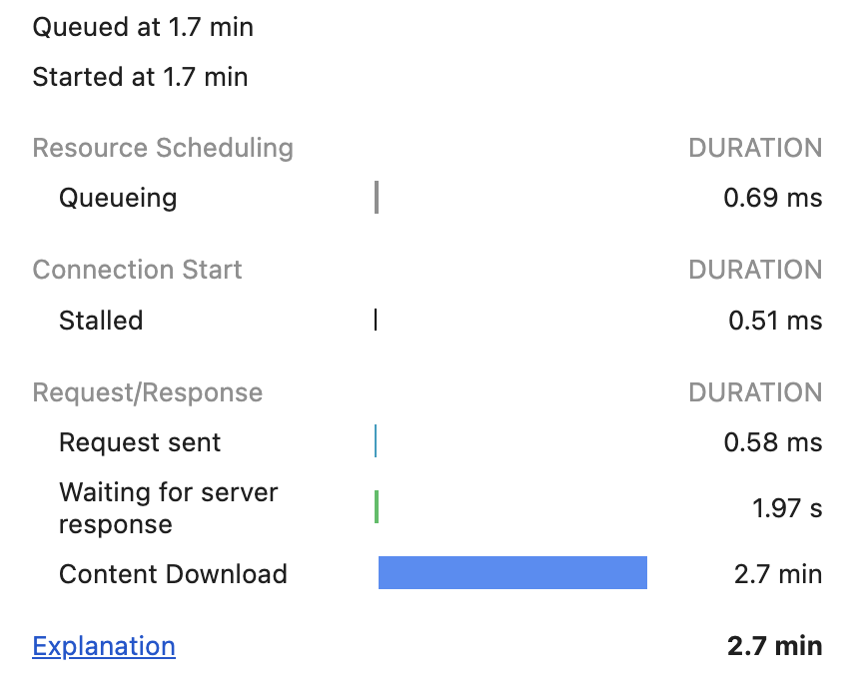The width and height of the screenshot is (865, 699).
Task: Click the Request/Response section header
Action: [148, 392]
